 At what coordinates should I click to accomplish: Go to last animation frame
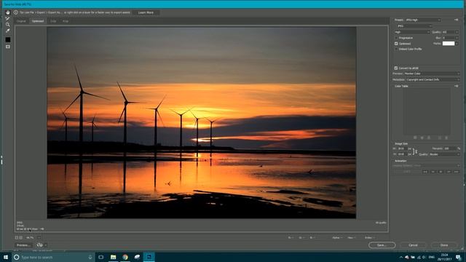click(x=457, y=172)
